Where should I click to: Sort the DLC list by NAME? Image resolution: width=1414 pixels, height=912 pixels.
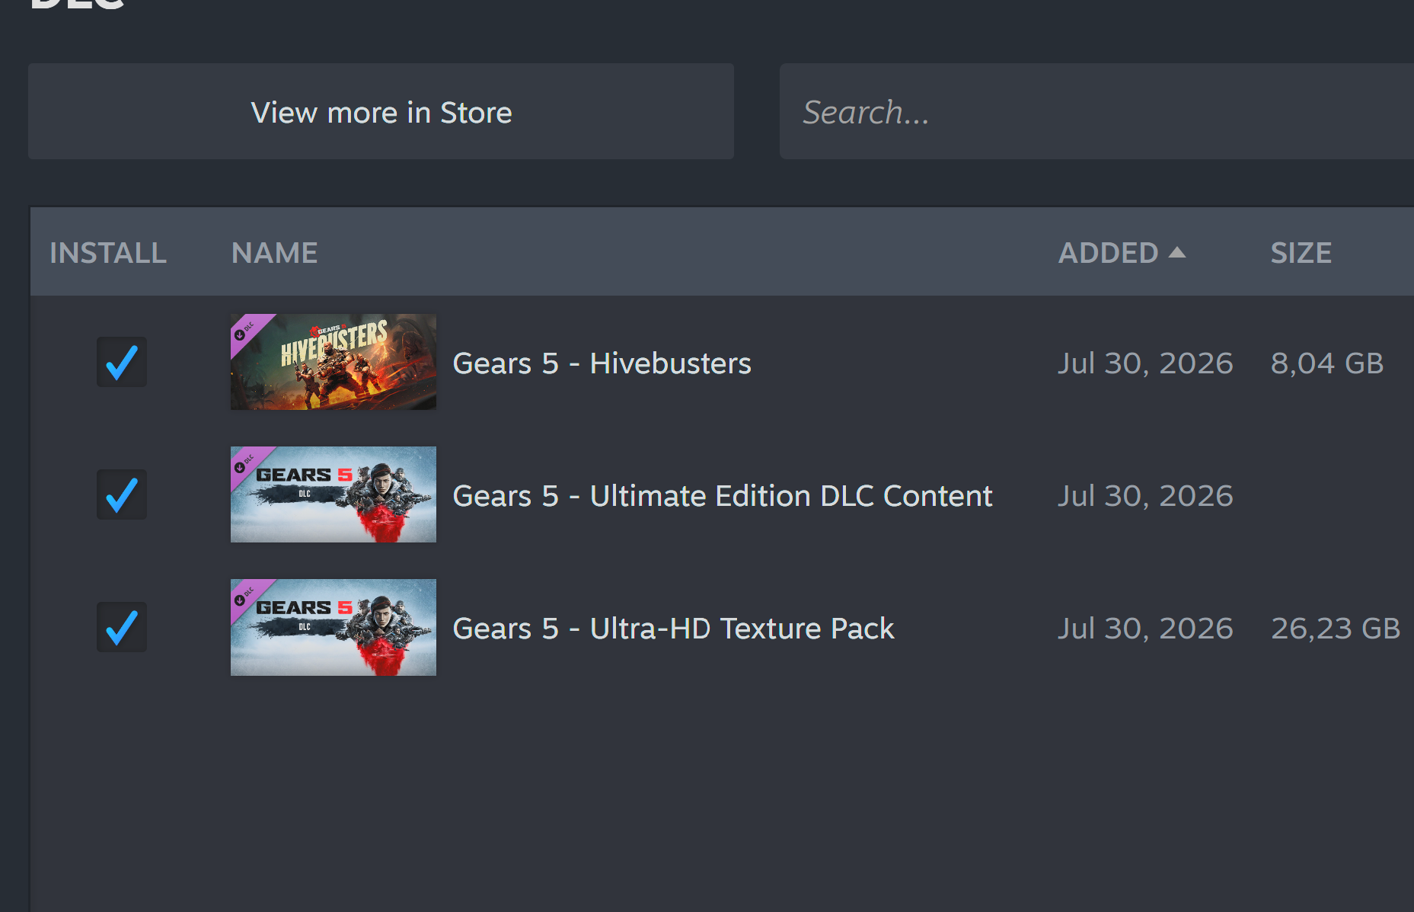[x=275, y=253]
